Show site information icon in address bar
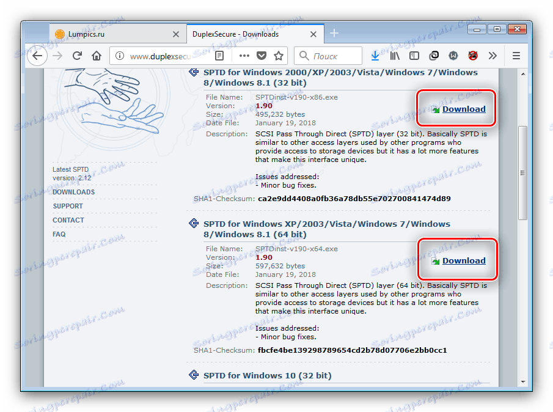The image size is (553, 412). (120, 56)
